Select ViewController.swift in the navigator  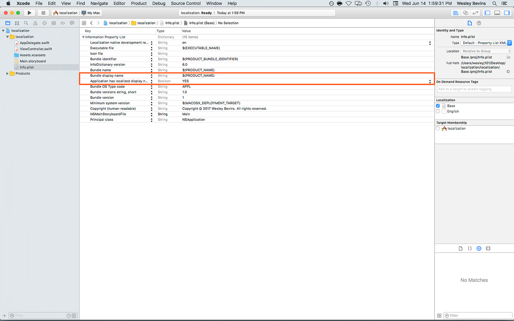(x=36, y=48)
